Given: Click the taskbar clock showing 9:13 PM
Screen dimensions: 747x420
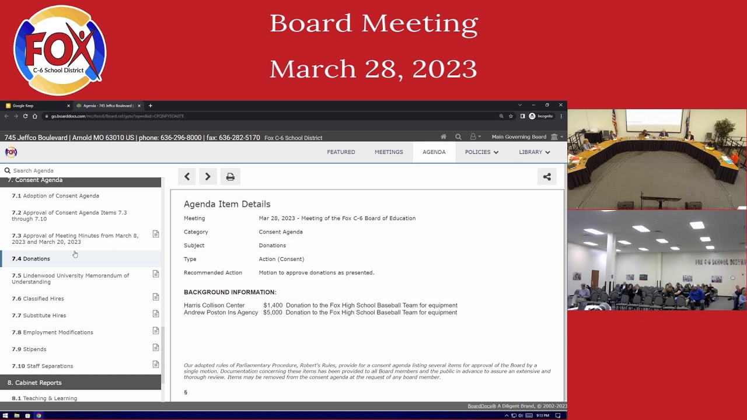Looking at the screenshot, I should pos(543,415).
